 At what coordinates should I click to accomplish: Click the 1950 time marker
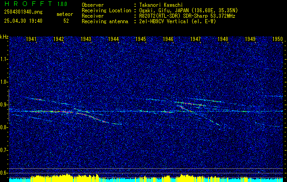tap(278, 39)
